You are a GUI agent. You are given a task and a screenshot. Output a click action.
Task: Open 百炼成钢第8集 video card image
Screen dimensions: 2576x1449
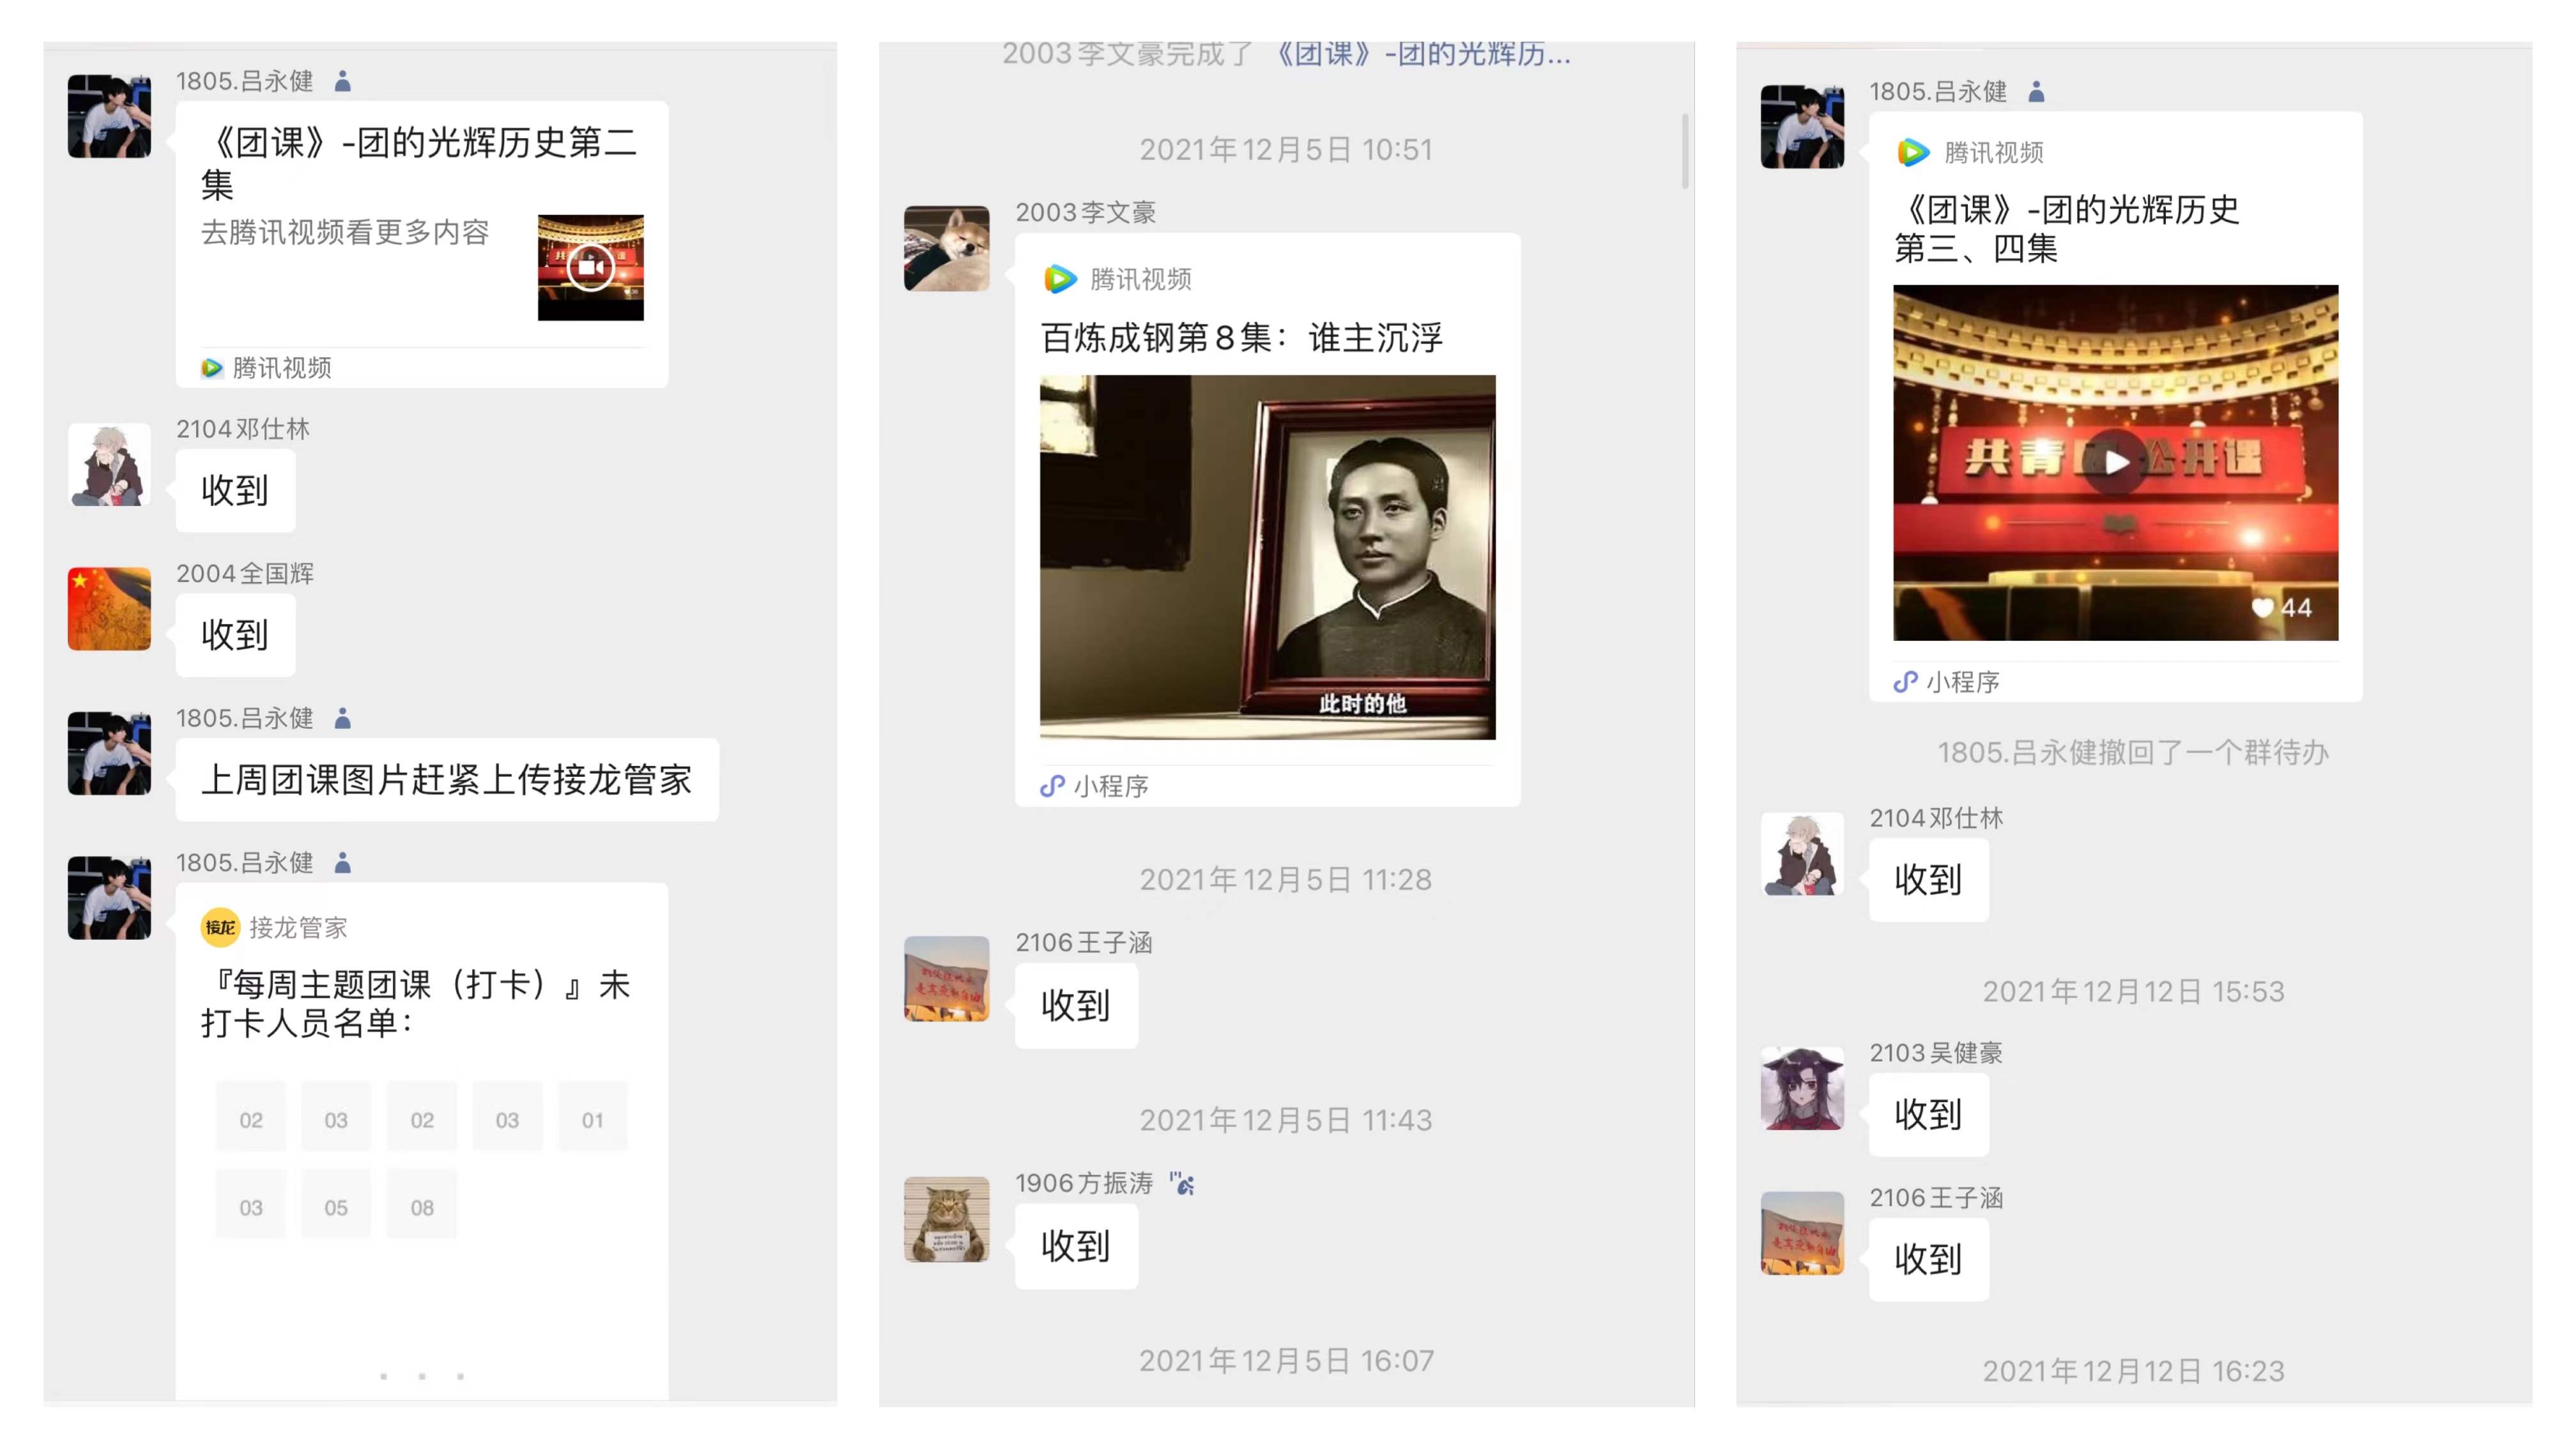coord(1267,557)
